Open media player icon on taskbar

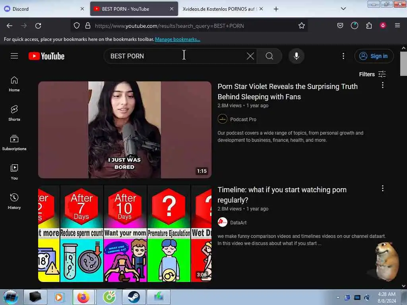pos(59,297)
